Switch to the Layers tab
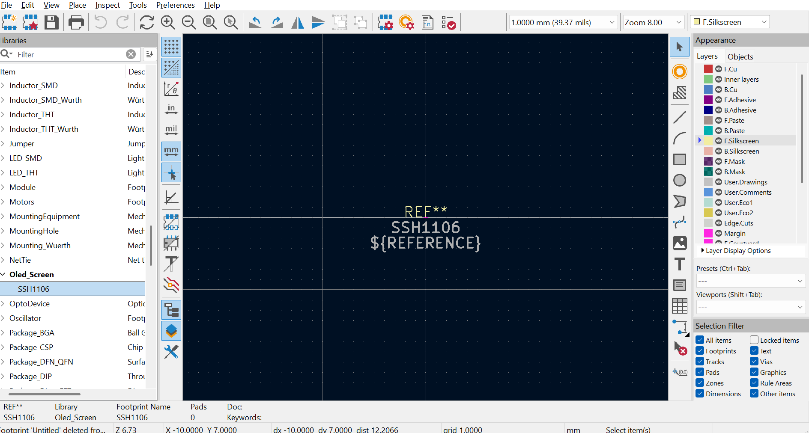The height and width of the screenshot is (433, 809). pos(707,56)
